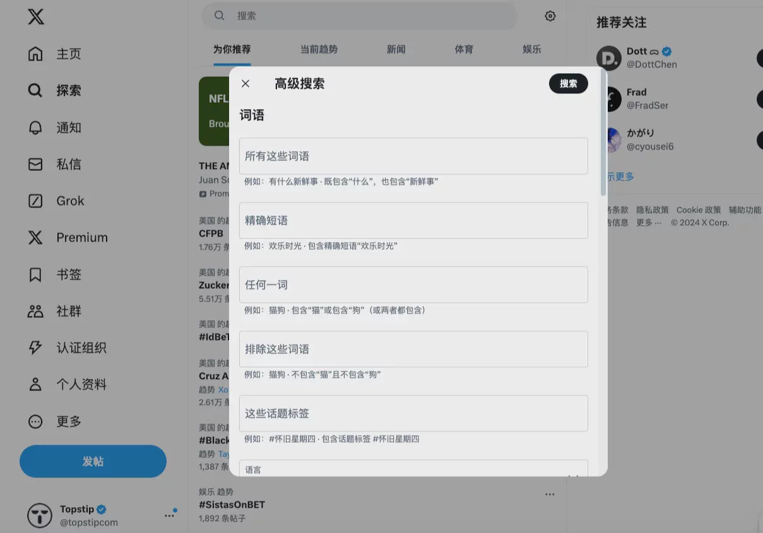
Task: Click the dialog scrollbar thumb
Action: pyautogui.click(x=603, y=132)
